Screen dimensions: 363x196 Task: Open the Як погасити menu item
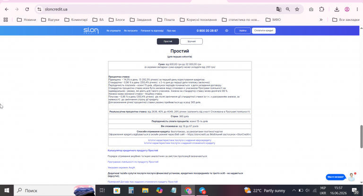131,31
